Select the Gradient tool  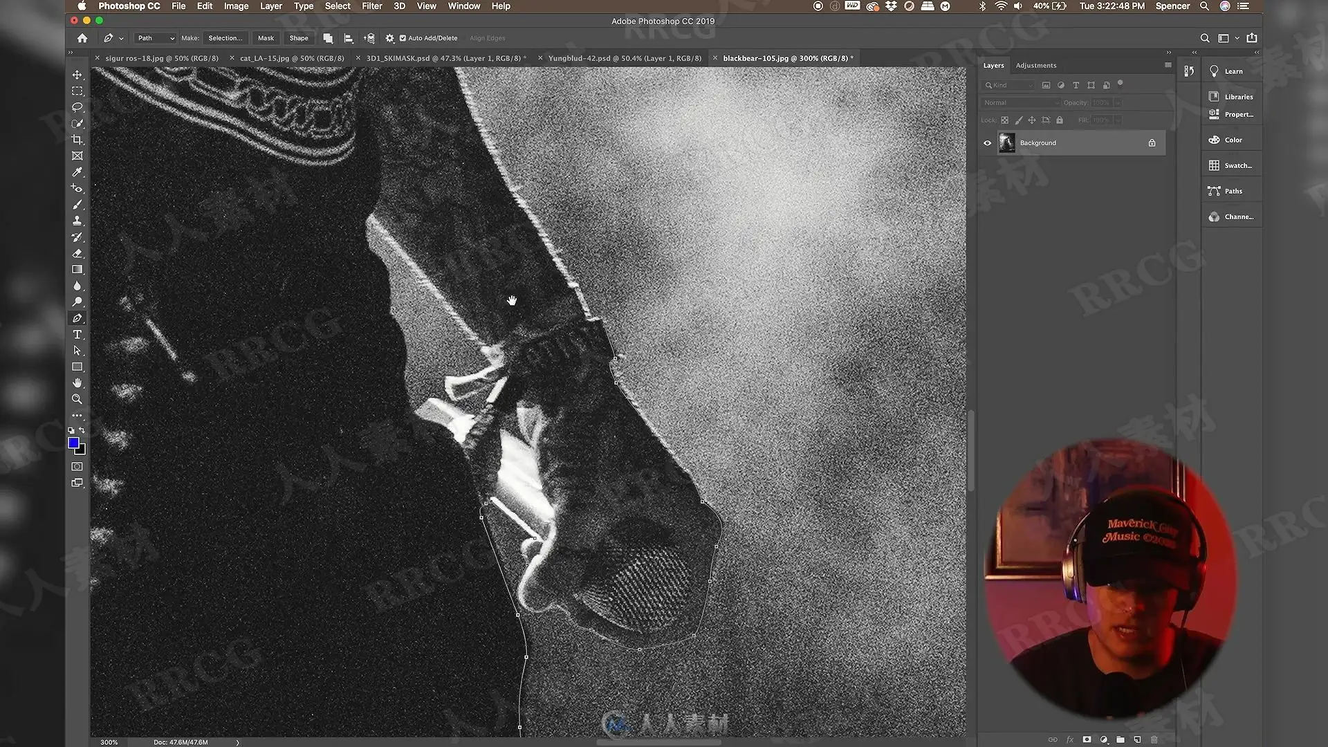pos(77,270)
